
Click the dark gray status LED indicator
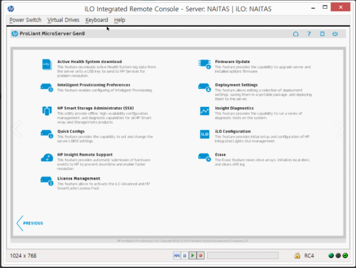pyautogui.click(x=338, y=256)
